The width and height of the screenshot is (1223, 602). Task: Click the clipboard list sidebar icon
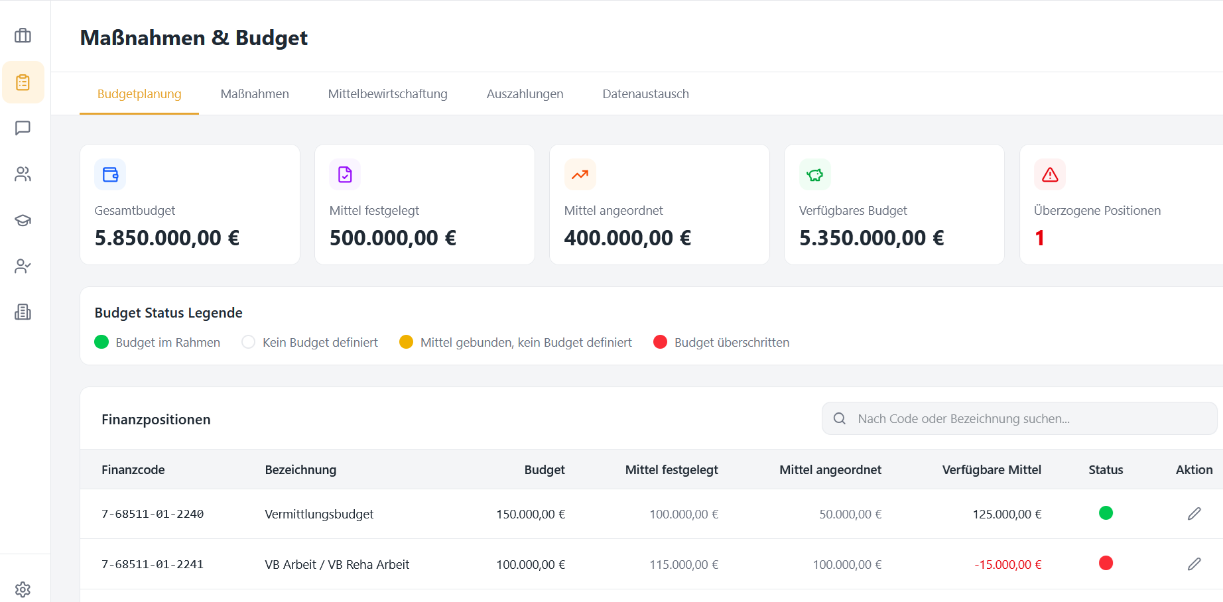click(23, 82)
